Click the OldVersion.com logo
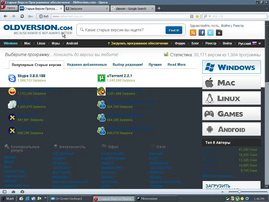This screenshot has height=202, width=269. pos(38,29)
